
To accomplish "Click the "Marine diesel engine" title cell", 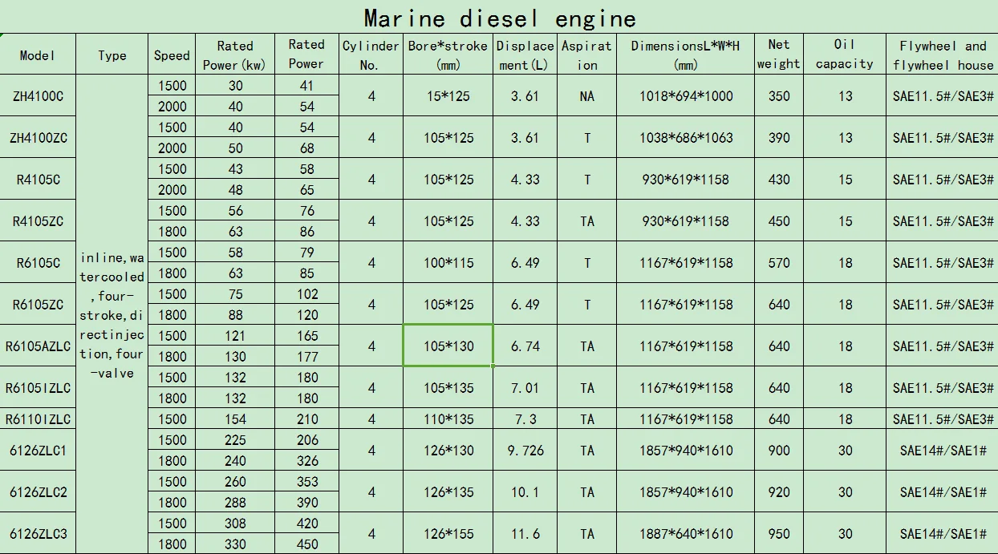I will [x=499, y=18].
